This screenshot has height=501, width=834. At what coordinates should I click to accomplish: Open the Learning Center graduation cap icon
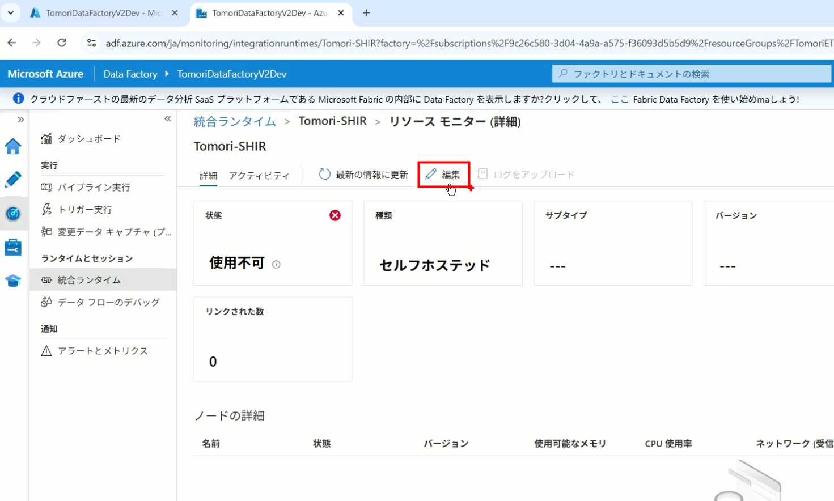[13, 281]
